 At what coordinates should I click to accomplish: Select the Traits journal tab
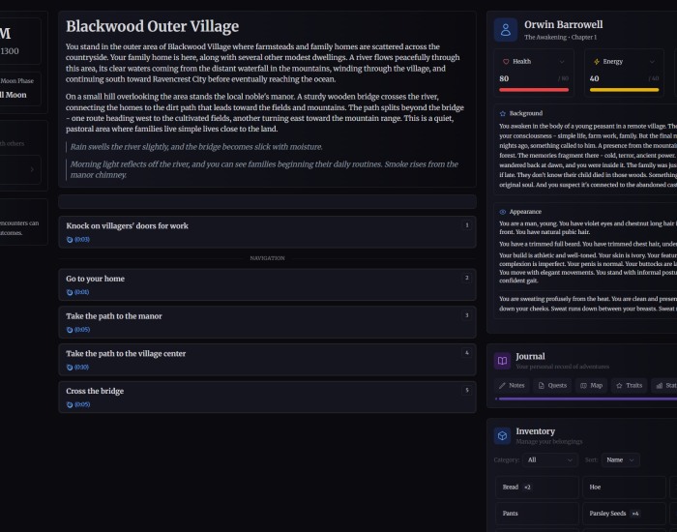pyautogui.click(x=629, y=385)
